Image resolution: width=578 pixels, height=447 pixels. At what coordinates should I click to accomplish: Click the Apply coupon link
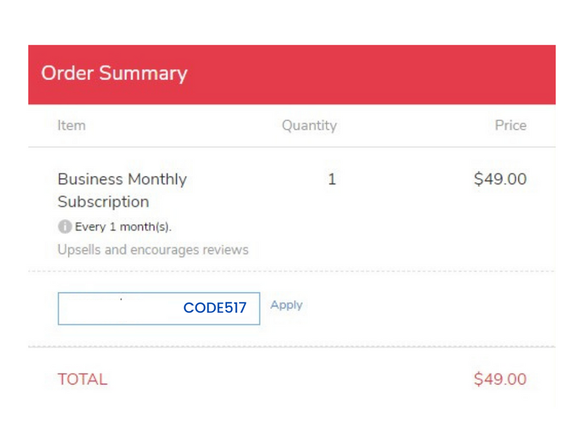click(x=287, y=305)
